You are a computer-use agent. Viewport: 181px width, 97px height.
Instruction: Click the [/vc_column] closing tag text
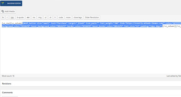(169, 26)
